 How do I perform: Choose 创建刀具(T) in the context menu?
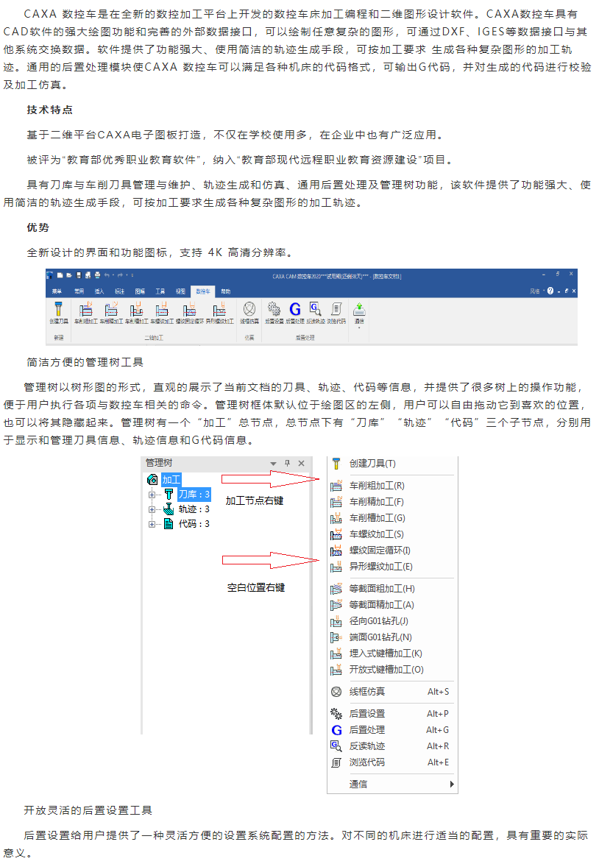[392, 464]
